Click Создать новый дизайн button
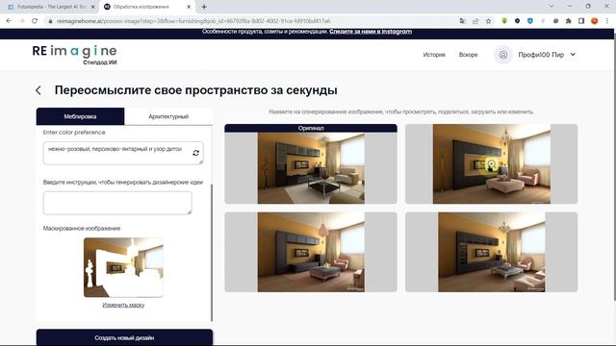This screenshot has width=616, height=346. (124, 337)
